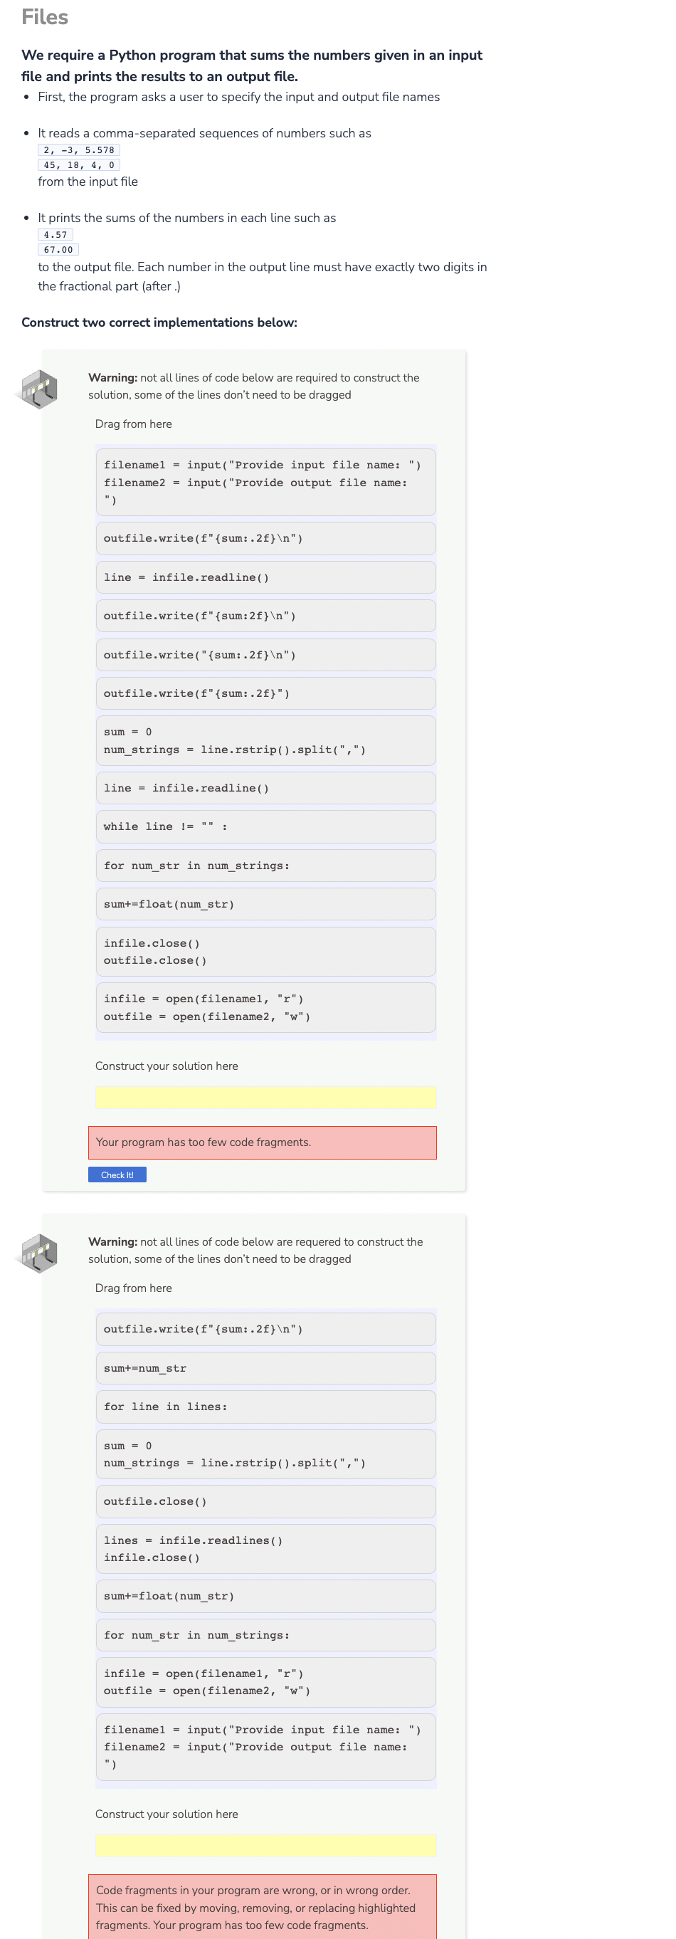Click the puzzle icon beside the second problem's warning

[x=38, y=1254]
